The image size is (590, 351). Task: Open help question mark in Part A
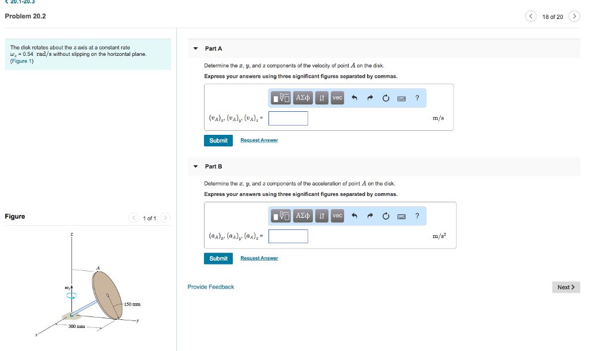(417, 98)
